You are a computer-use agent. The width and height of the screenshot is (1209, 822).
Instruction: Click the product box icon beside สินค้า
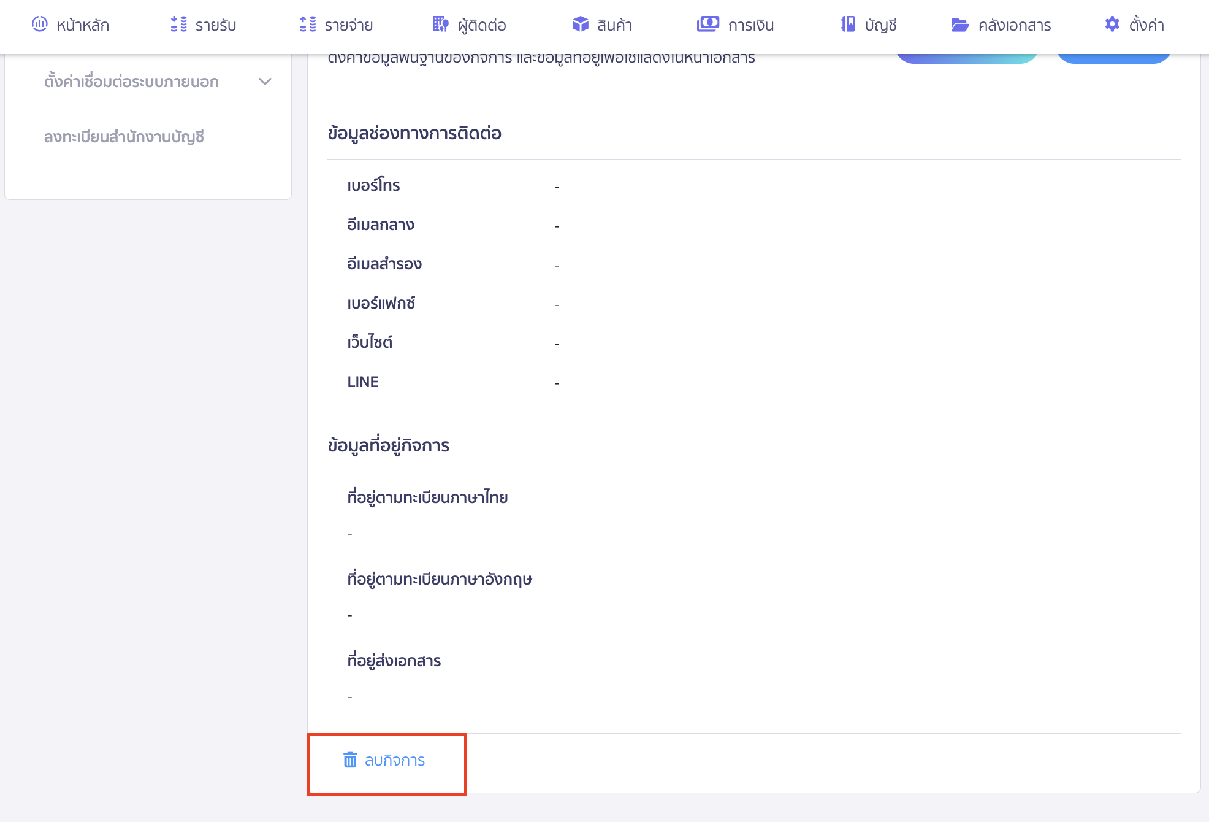[x=580, y=25]
